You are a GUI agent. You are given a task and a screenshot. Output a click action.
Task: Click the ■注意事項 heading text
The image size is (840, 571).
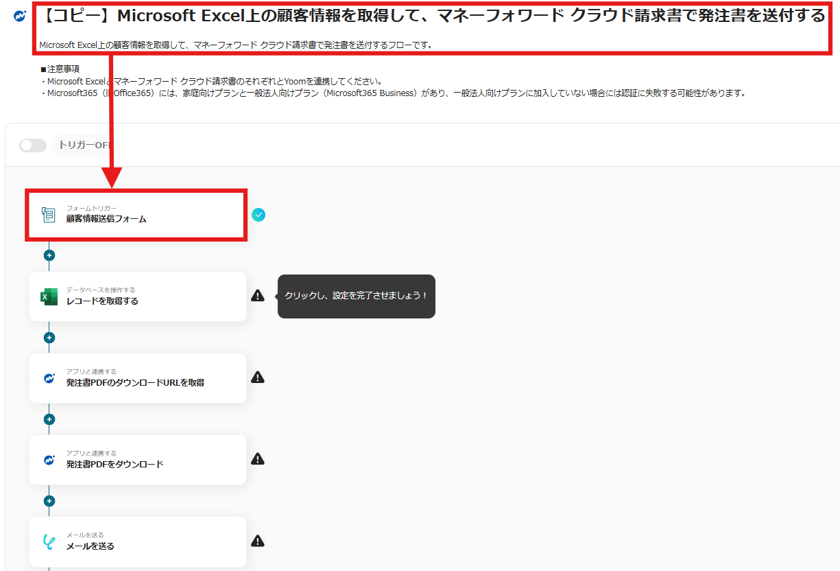click(60, 69)
